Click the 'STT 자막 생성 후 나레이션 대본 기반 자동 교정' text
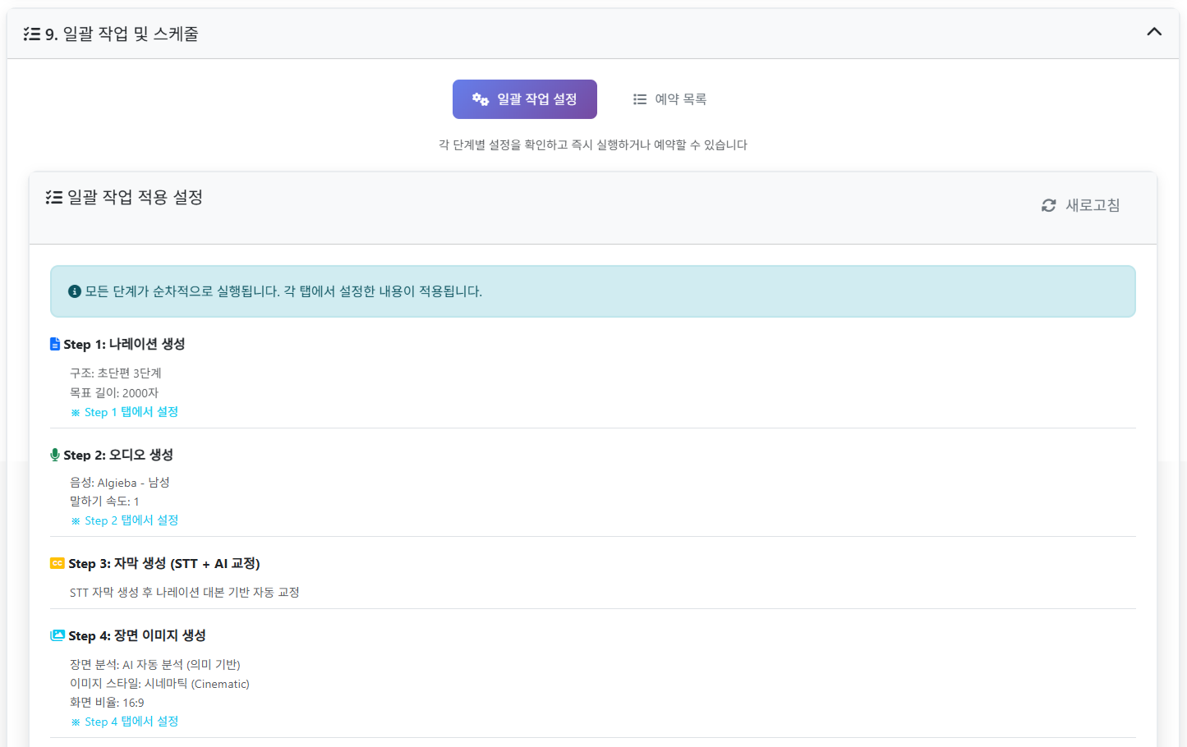This screenshot has width=1187, height=747. [x=185, y=593]
